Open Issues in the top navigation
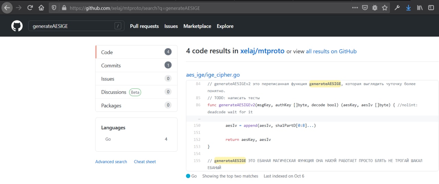This screenshot has height=184, width=439. [x=171, y=26]
